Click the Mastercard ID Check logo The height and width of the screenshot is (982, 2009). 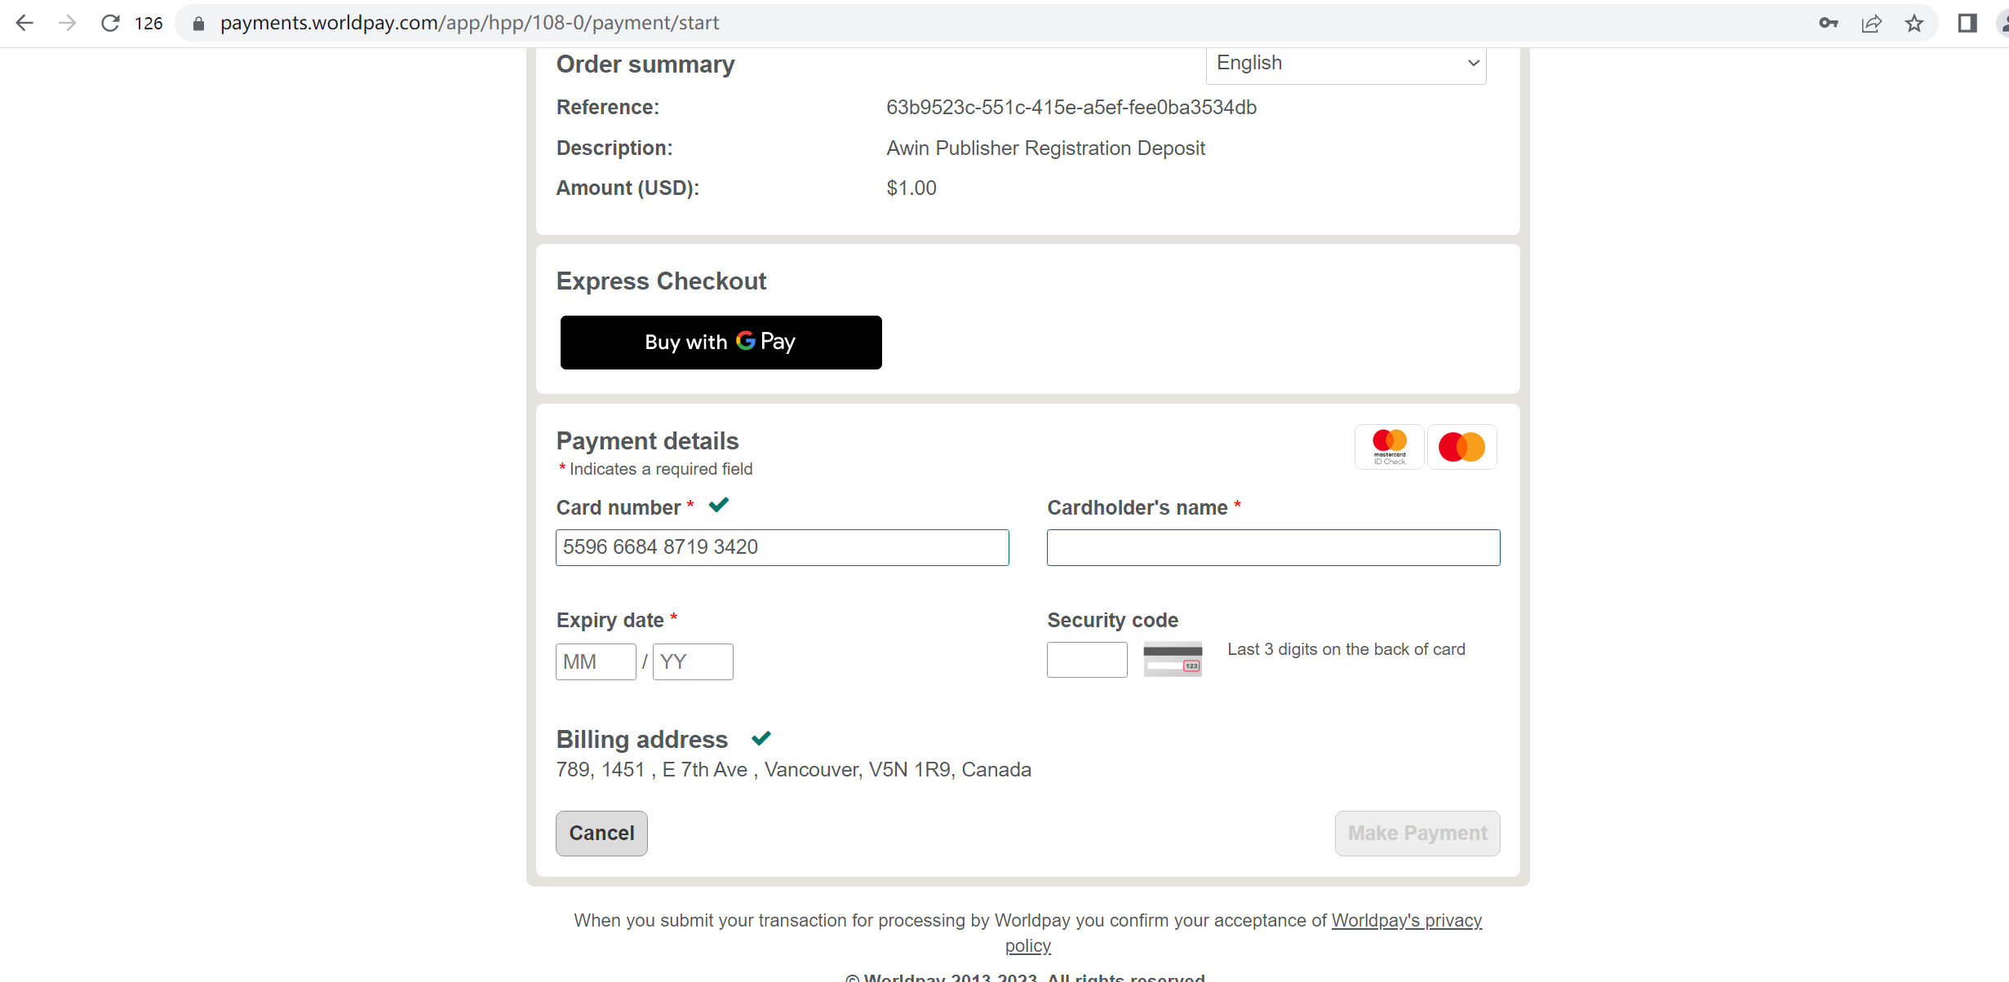[x=1390, y=447]
